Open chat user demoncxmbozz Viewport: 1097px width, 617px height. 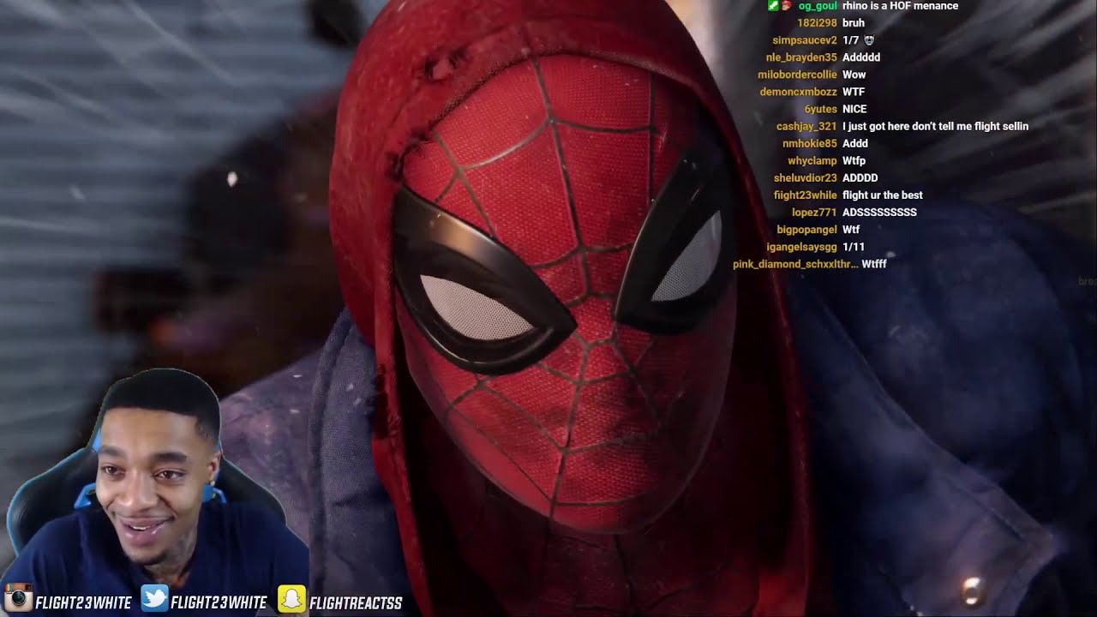(799, 92)
